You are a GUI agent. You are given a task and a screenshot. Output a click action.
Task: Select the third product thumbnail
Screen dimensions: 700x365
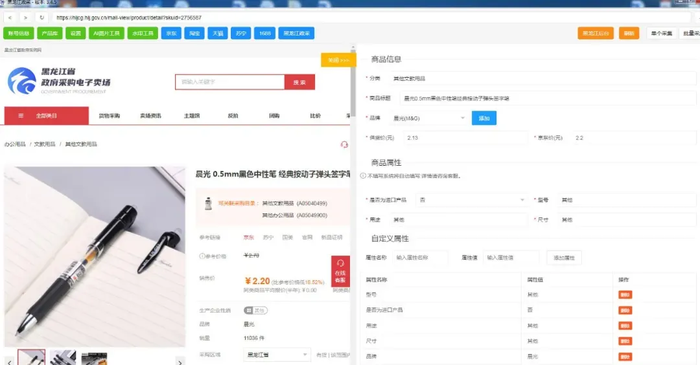tap(94, 357)
